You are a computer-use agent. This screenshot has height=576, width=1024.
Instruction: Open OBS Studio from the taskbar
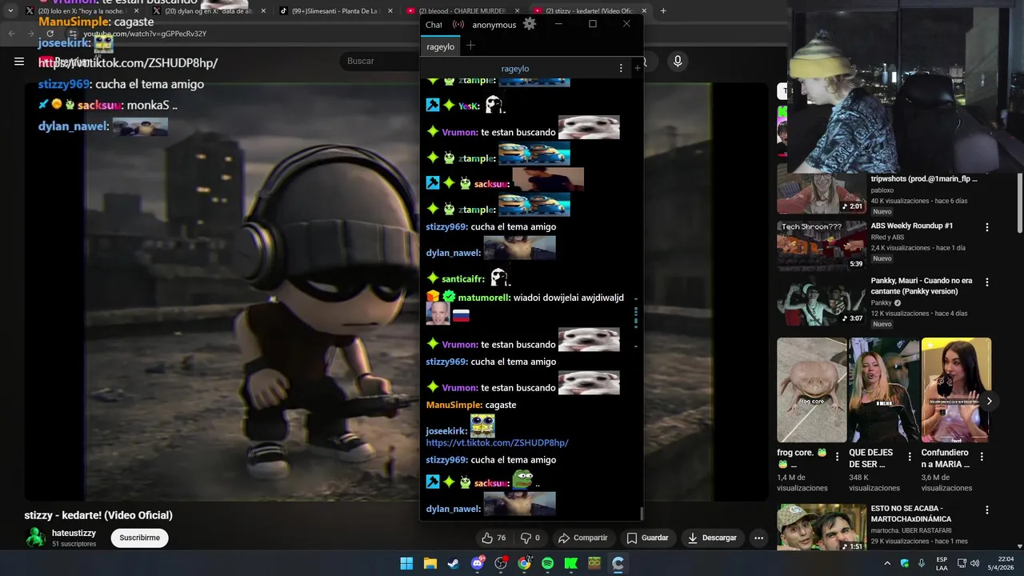coord(501,563)
